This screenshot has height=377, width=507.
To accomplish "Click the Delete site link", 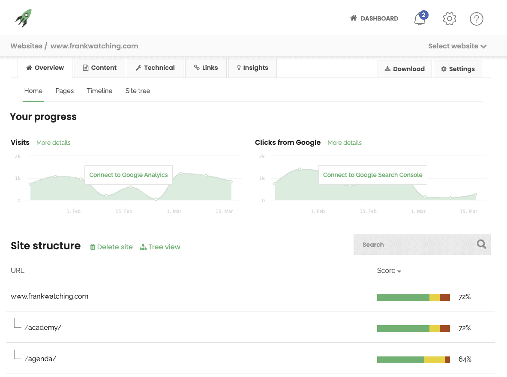I will pyautogui.click(x=111, y=247).
